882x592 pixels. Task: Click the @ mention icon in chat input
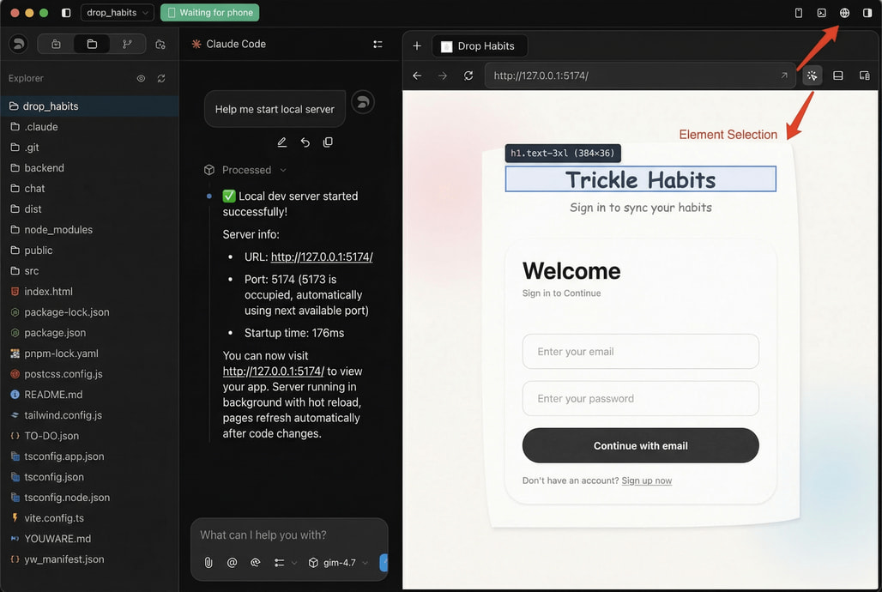click(x=232, y=563)
